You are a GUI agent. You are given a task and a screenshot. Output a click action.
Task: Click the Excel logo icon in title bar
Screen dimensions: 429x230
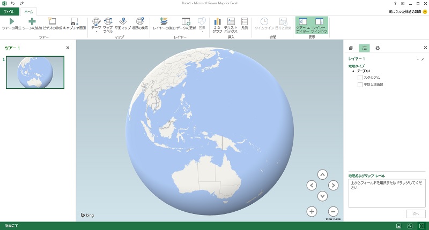pos(4,3)
